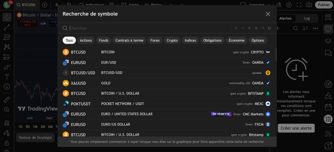Open the alerts alarm clock panel
Viewport: 334px width, 152px height.
coord(328,29)
